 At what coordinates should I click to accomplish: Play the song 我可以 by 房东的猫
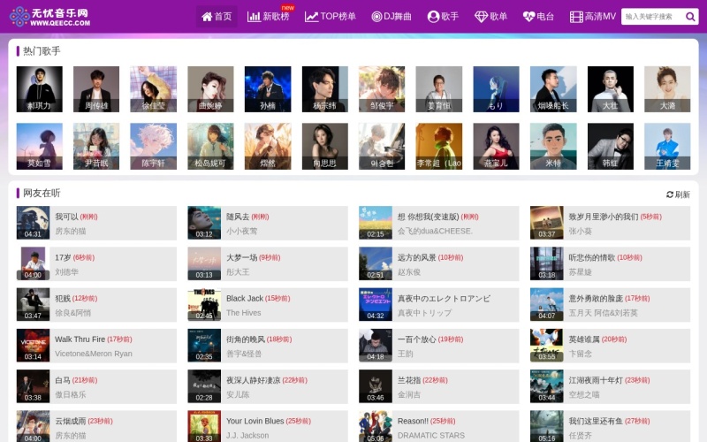pos(66,217)
